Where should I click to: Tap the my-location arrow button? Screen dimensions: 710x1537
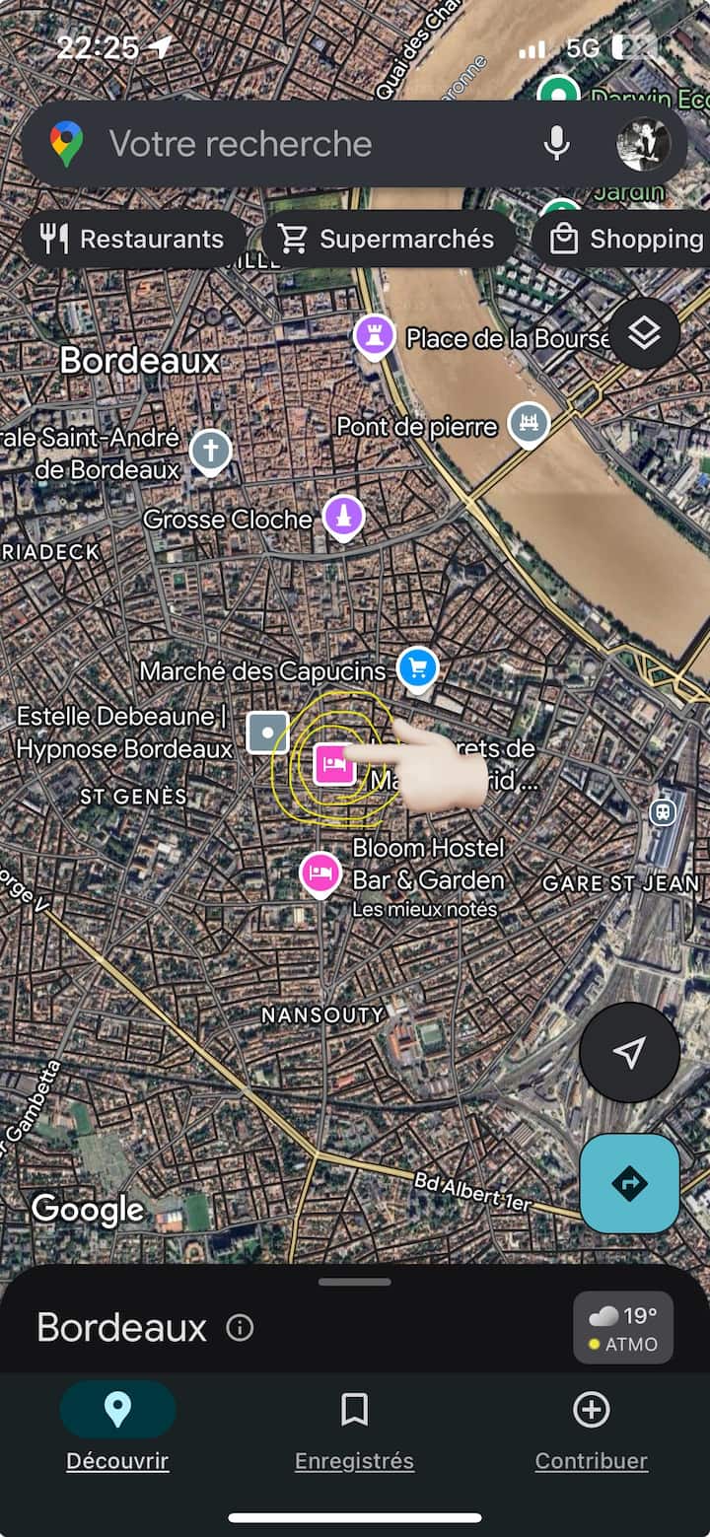(629, 1052)
